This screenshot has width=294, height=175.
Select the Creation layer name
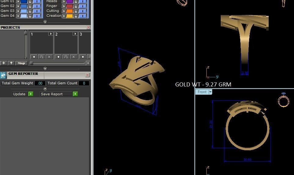tap(54, 16)
